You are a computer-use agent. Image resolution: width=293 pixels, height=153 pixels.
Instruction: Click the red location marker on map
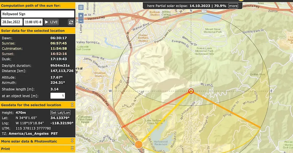tap(191, 91)
